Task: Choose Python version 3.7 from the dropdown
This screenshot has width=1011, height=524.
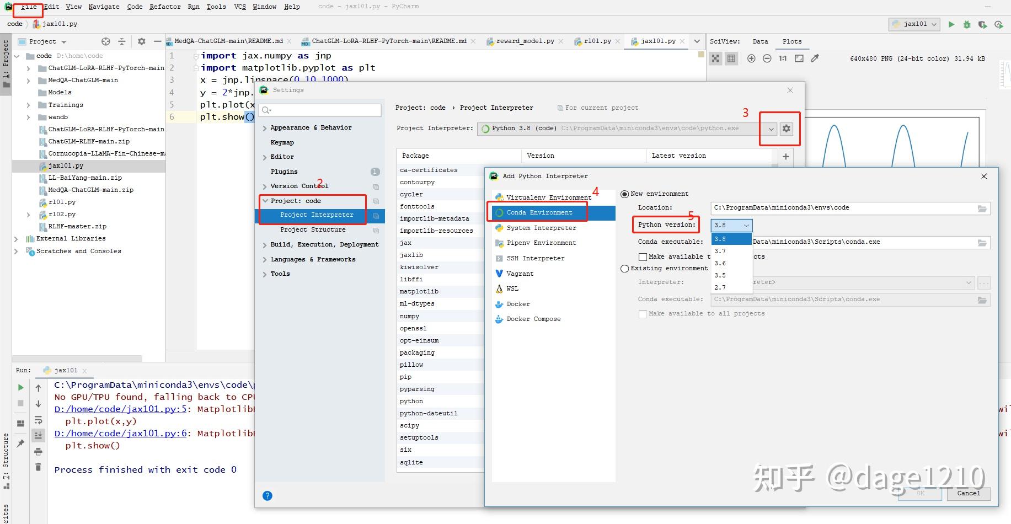Action: [720, 251]
